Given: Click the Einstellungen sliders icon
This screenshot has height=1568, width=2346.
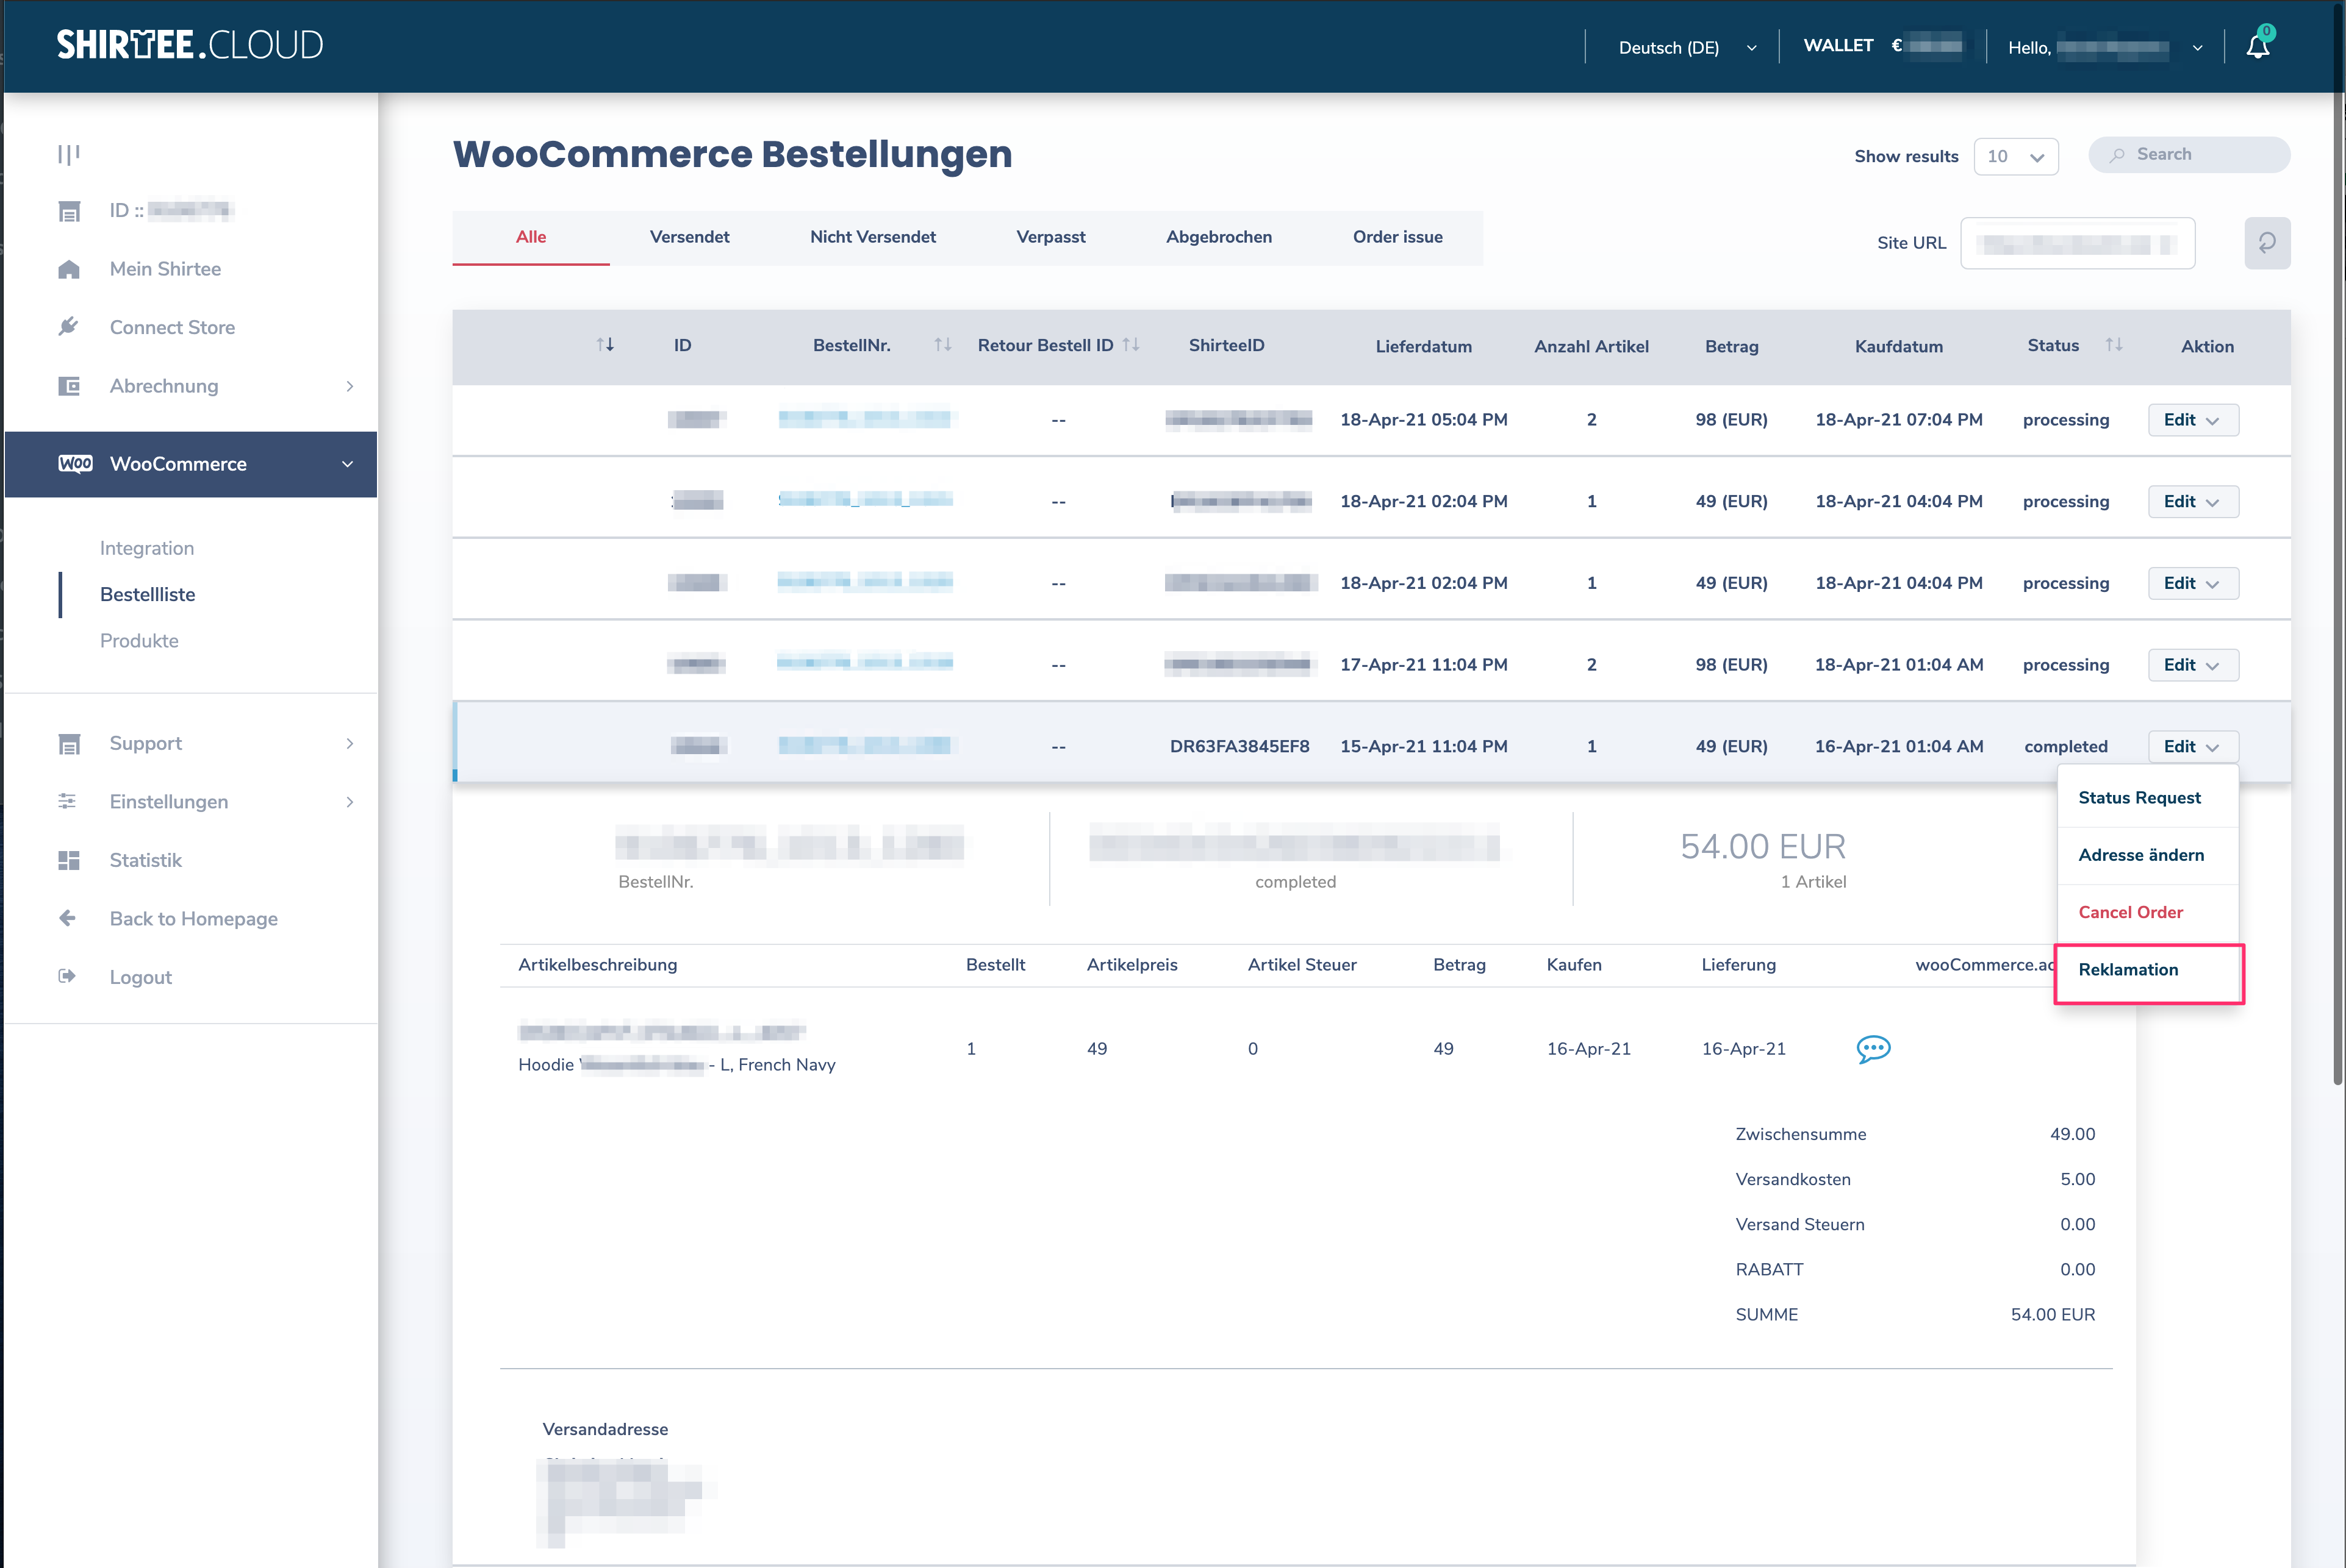Looking at the screenshot, I should coord(68,802).
